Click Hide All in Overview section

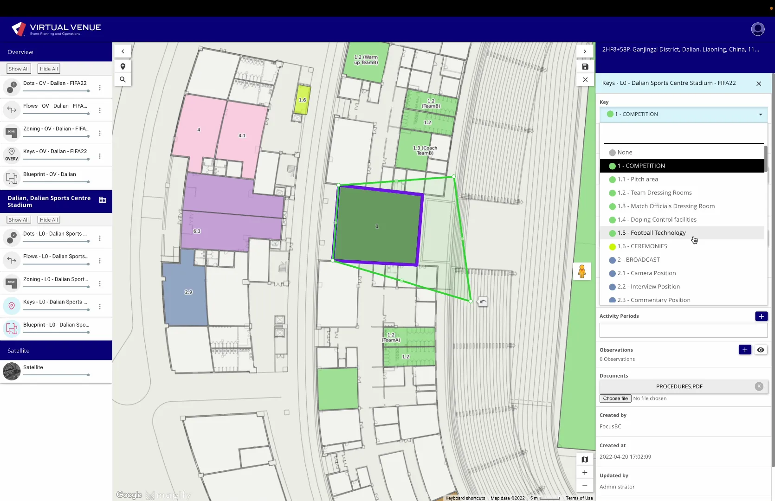click(49, 69)
